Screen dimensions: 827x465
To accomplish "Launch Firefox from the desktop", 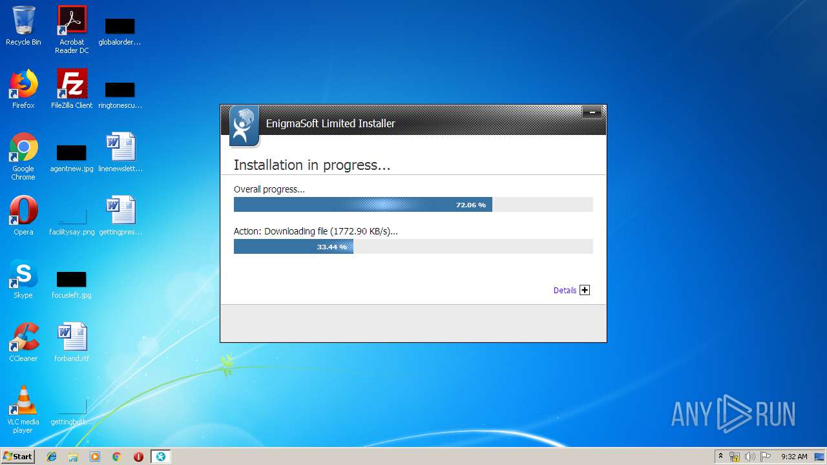I will point(23,89).
